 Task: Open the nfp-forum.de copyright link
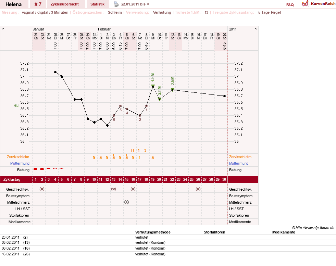tap(313, 228)
